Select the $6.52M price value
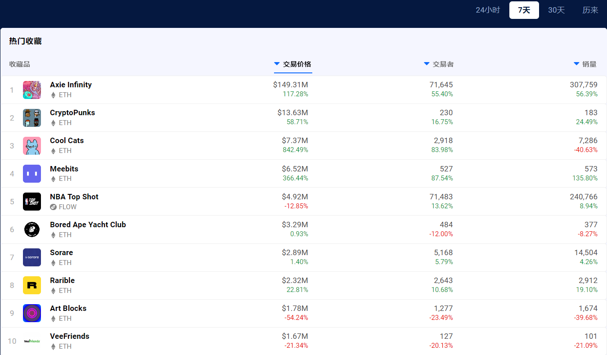Image resolution: width=607 pixels, height=355 pixels. [295, 169]
